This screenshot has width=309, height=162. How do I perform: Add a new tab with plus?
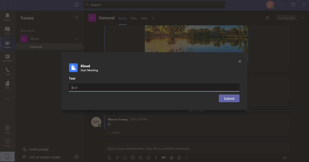[153, 18]
